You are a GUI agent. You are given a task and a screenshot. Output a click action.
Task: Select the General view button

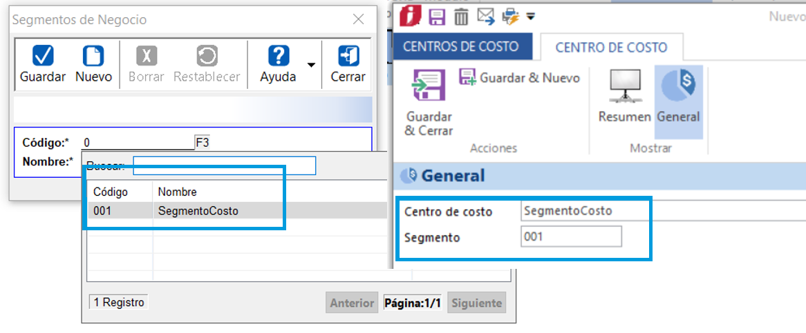click(x=678, y=97)
